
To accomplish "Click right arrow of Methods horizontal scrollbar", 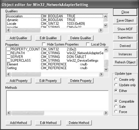I will pos(106,113).
